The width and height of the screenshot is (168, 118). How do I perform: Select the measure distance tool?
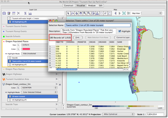click(x=97, y=13)
